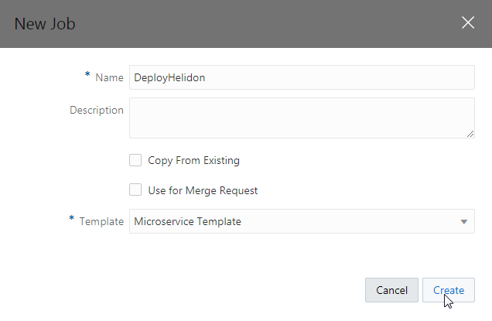Expand the Template dropdown arrow
Viewport: 492px width, 321px height.
464,222
